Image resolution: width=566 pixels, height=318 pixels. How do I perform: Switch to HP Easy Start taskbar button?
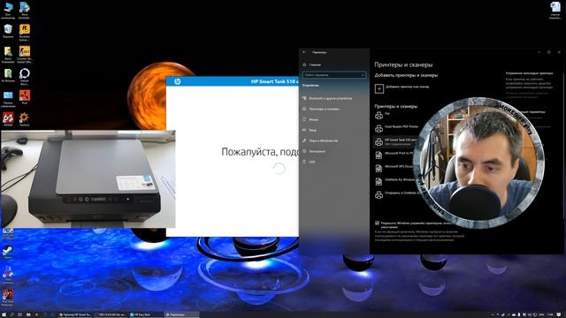pos(145,314)
